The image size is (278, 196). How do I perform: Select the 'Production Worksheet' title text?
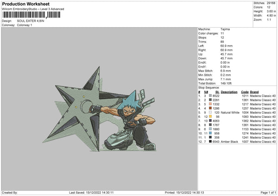click(25, 4)
